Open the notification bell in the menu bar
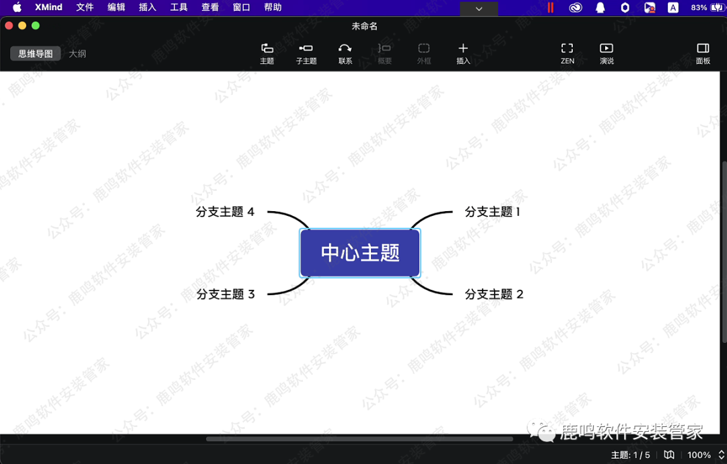Image resolution: width=727 pixels, height=464 pixels. [600, 7]
